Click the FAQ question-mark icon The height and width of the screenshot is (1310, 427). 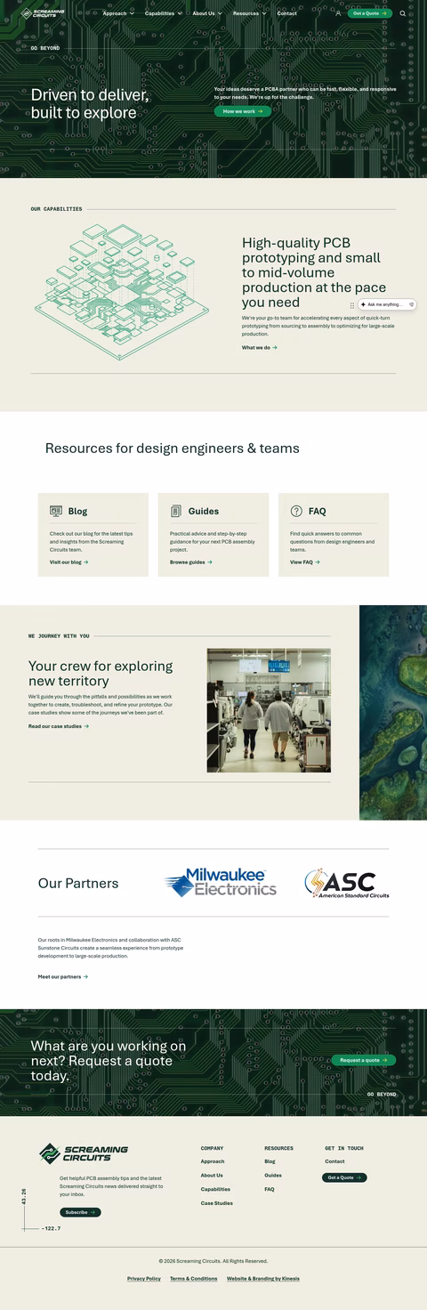296,511
